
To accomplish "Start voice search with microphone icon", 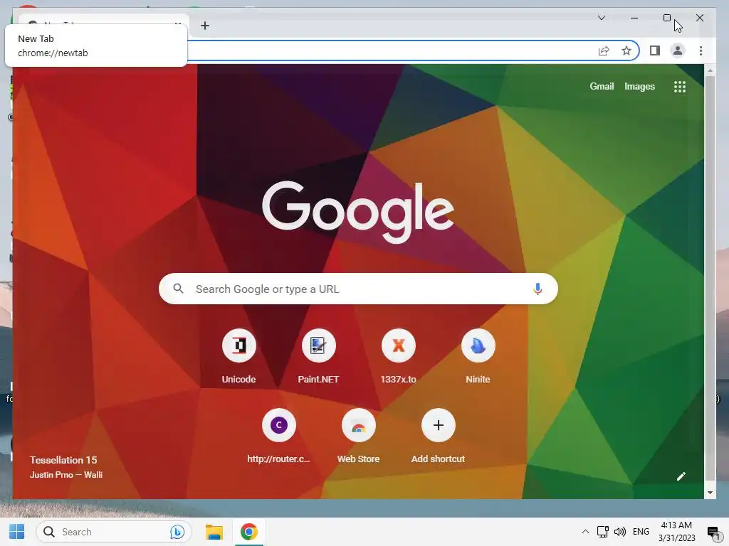I will 537,289.
